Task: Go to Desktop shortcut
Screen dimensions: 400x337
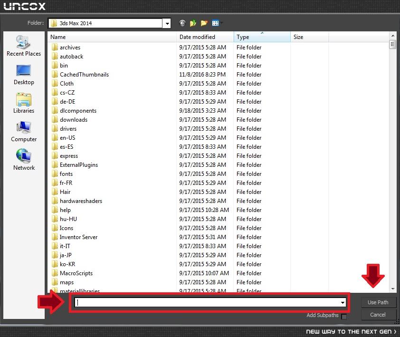Action: click(x=24, y=75)
